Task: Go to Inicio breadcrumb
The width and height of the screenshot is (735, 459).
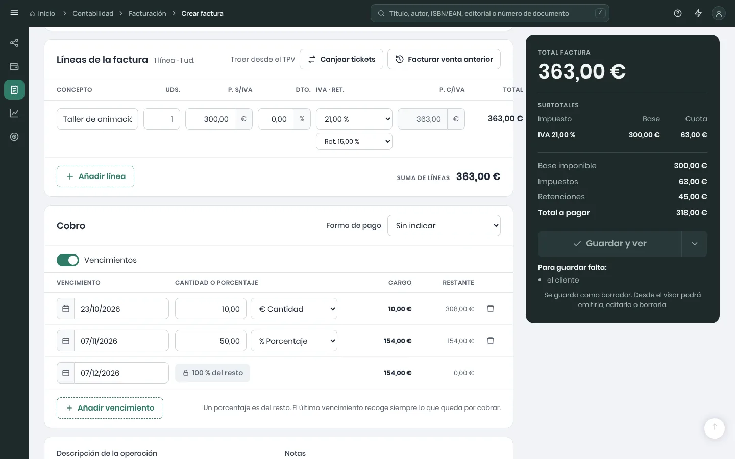Action: (42, 13)
